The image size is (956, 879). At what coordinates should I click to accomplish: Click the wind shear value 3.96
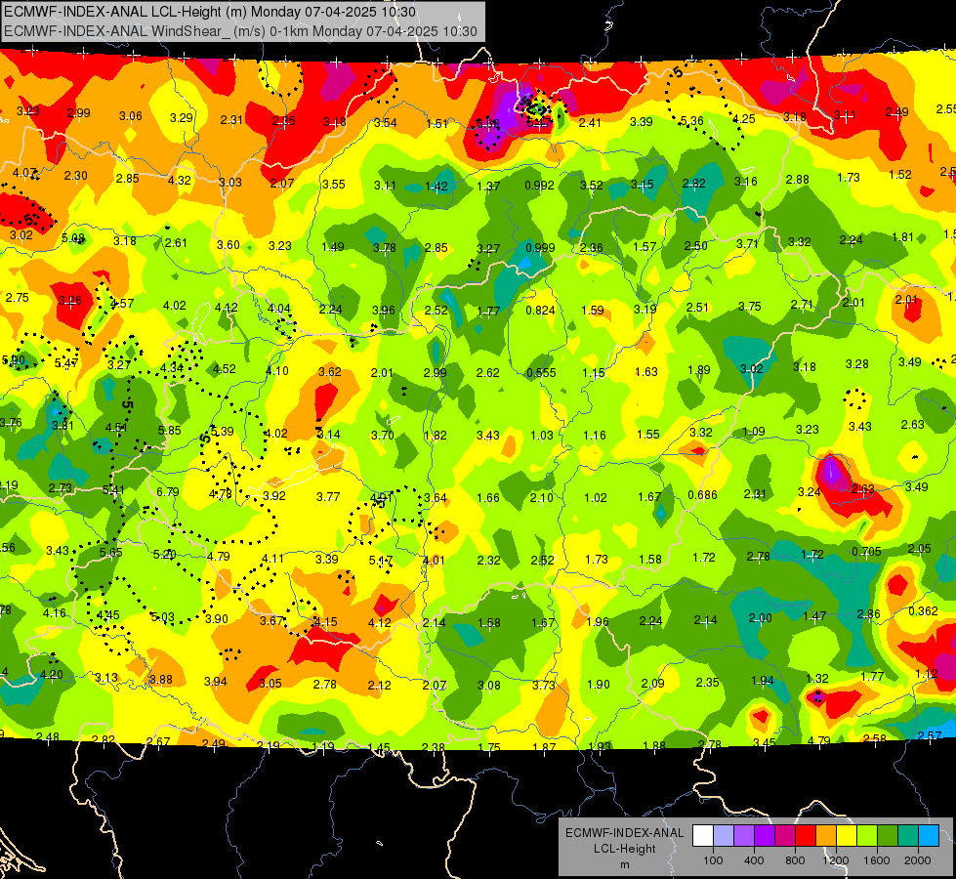[384, 310]
